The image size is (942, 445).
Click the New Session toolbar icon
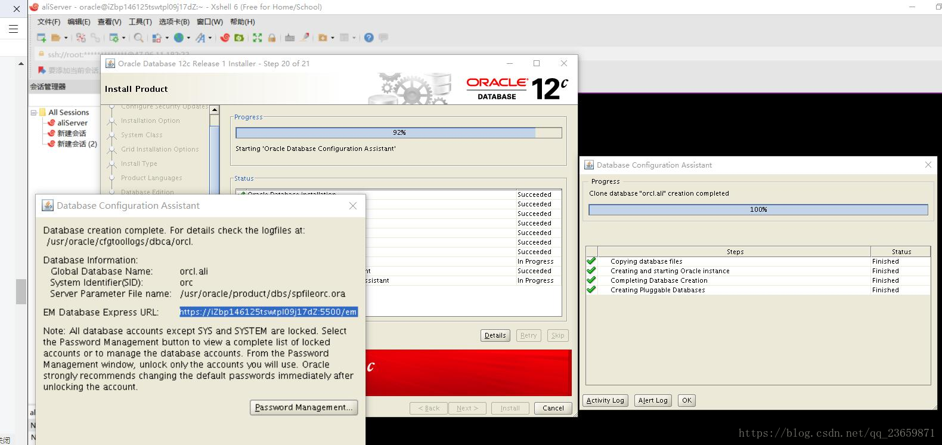42,38
